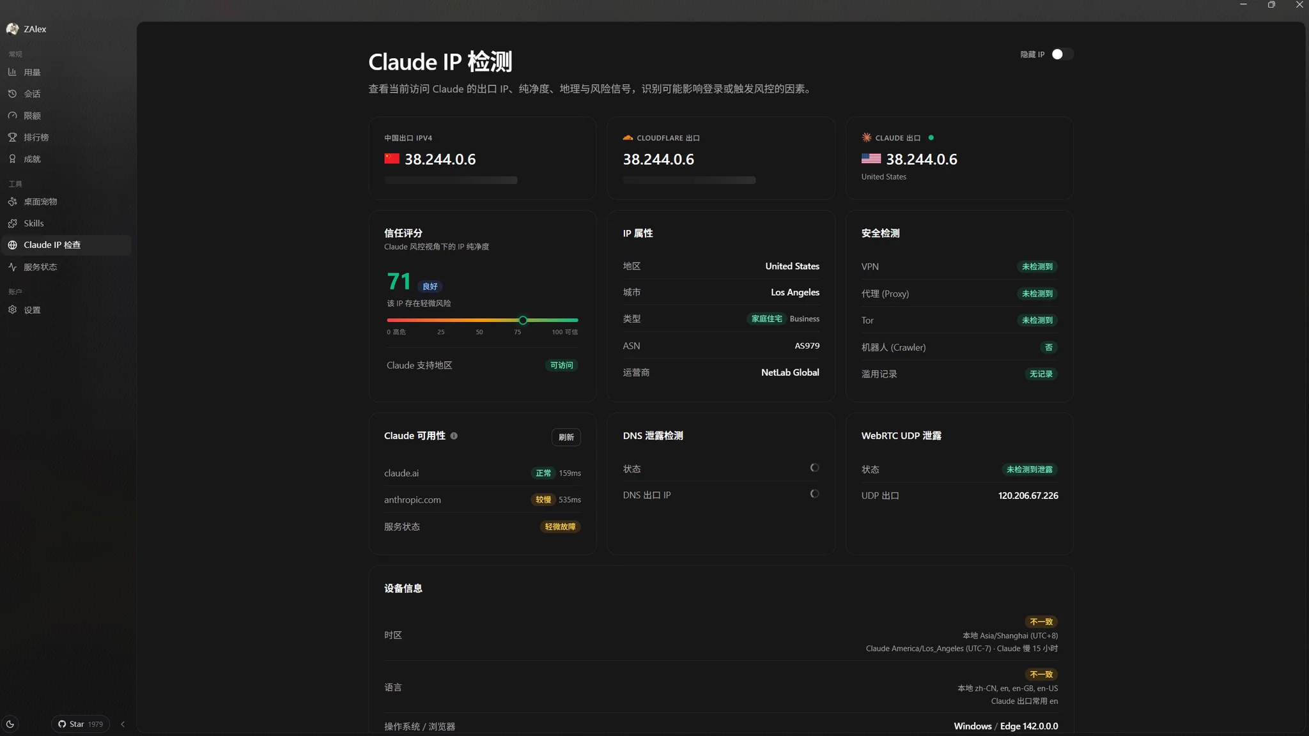Click the 可访问 status badge
The height and width of the screenshot is (736, 1309).
pyautogui.click(x=562, y=365)
